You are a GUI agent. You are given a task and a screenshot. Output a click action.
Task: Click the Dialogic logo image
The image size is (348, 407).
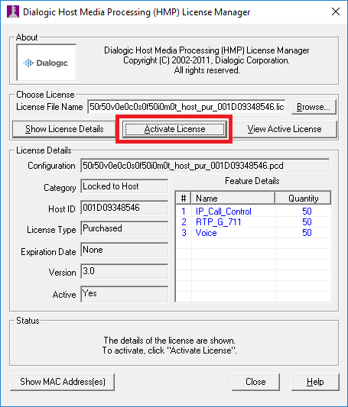coord(46,63)
